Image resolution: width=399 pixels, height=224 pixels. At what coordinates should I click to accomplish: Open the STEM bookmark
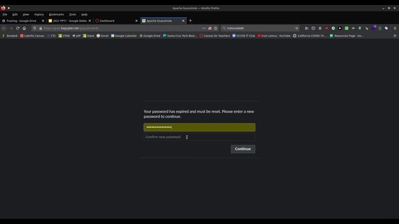tap(64, 36)
